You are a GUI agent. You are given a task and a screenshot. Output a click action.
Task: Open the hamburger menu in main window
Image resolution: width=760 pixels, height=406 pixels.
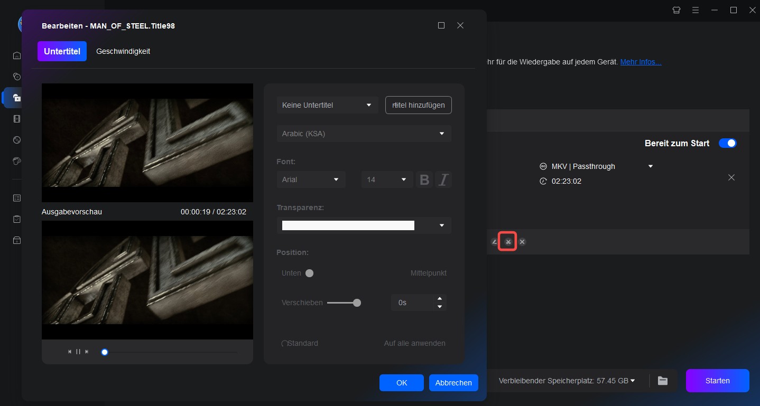point(696,10)
